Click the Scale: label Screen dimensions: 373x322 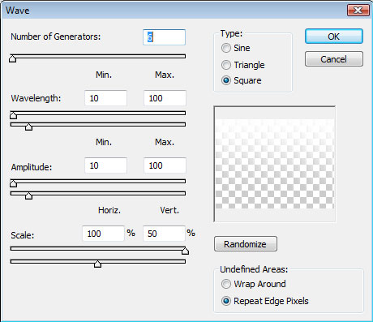pos(23,235)
